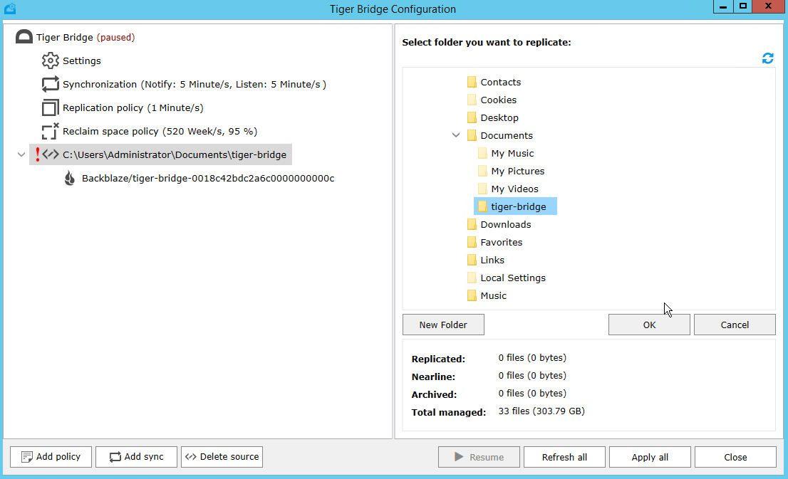Collapse the Documents folder tree node
This screenshot has width=788, height=479.
point(456,135)
